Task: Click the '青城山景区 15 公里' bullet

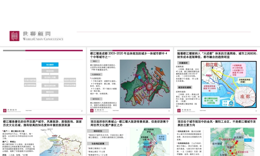Action: (96, 152)
